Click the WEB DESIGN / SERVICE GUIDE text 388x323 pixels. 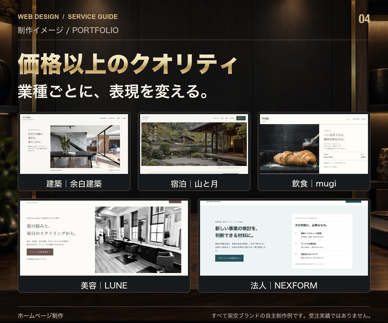(68, 17)
